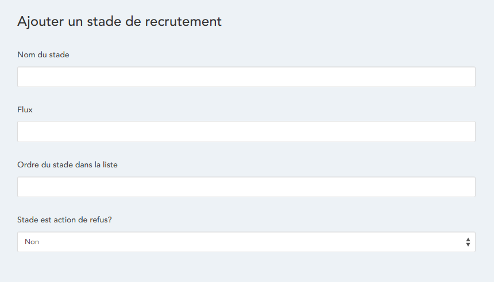
Task: Activate the stage order input box
Action: click(246, 187)
